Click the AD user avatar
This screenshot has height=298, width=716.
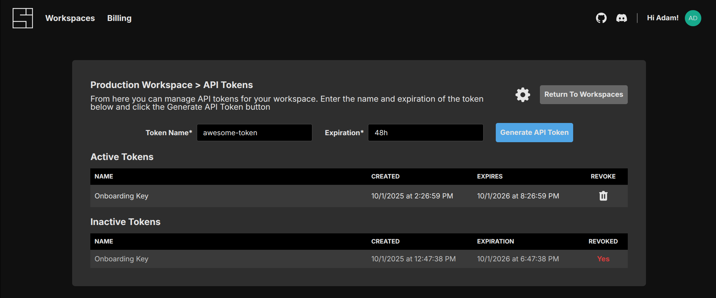tap(693, 18)
